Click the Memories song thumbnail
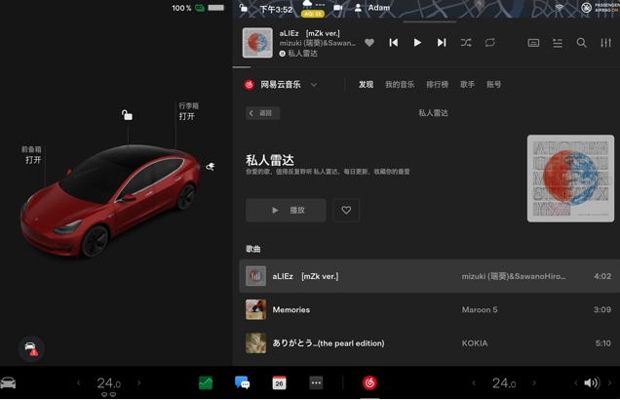Viewport: 620px width, 400px height. coord(255,310)
